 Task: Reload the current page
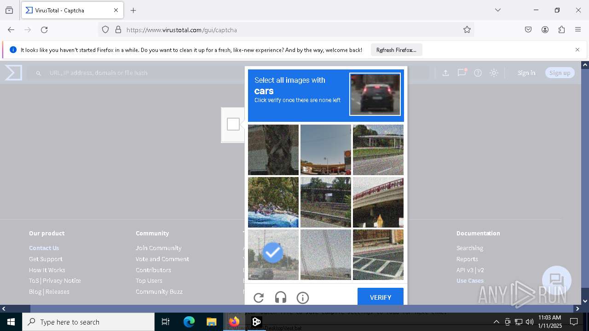(x=44, y=30)
